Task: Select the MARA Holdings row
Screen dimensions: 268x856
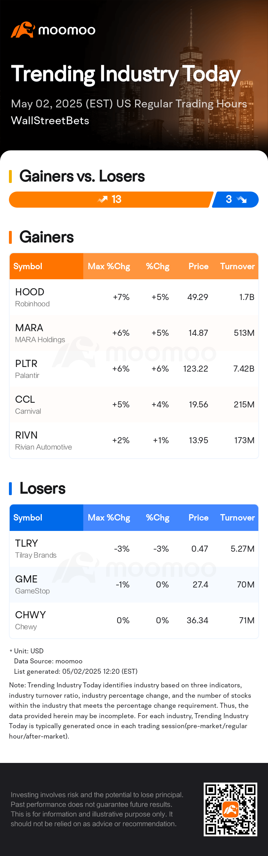Action: coord(134,333)
